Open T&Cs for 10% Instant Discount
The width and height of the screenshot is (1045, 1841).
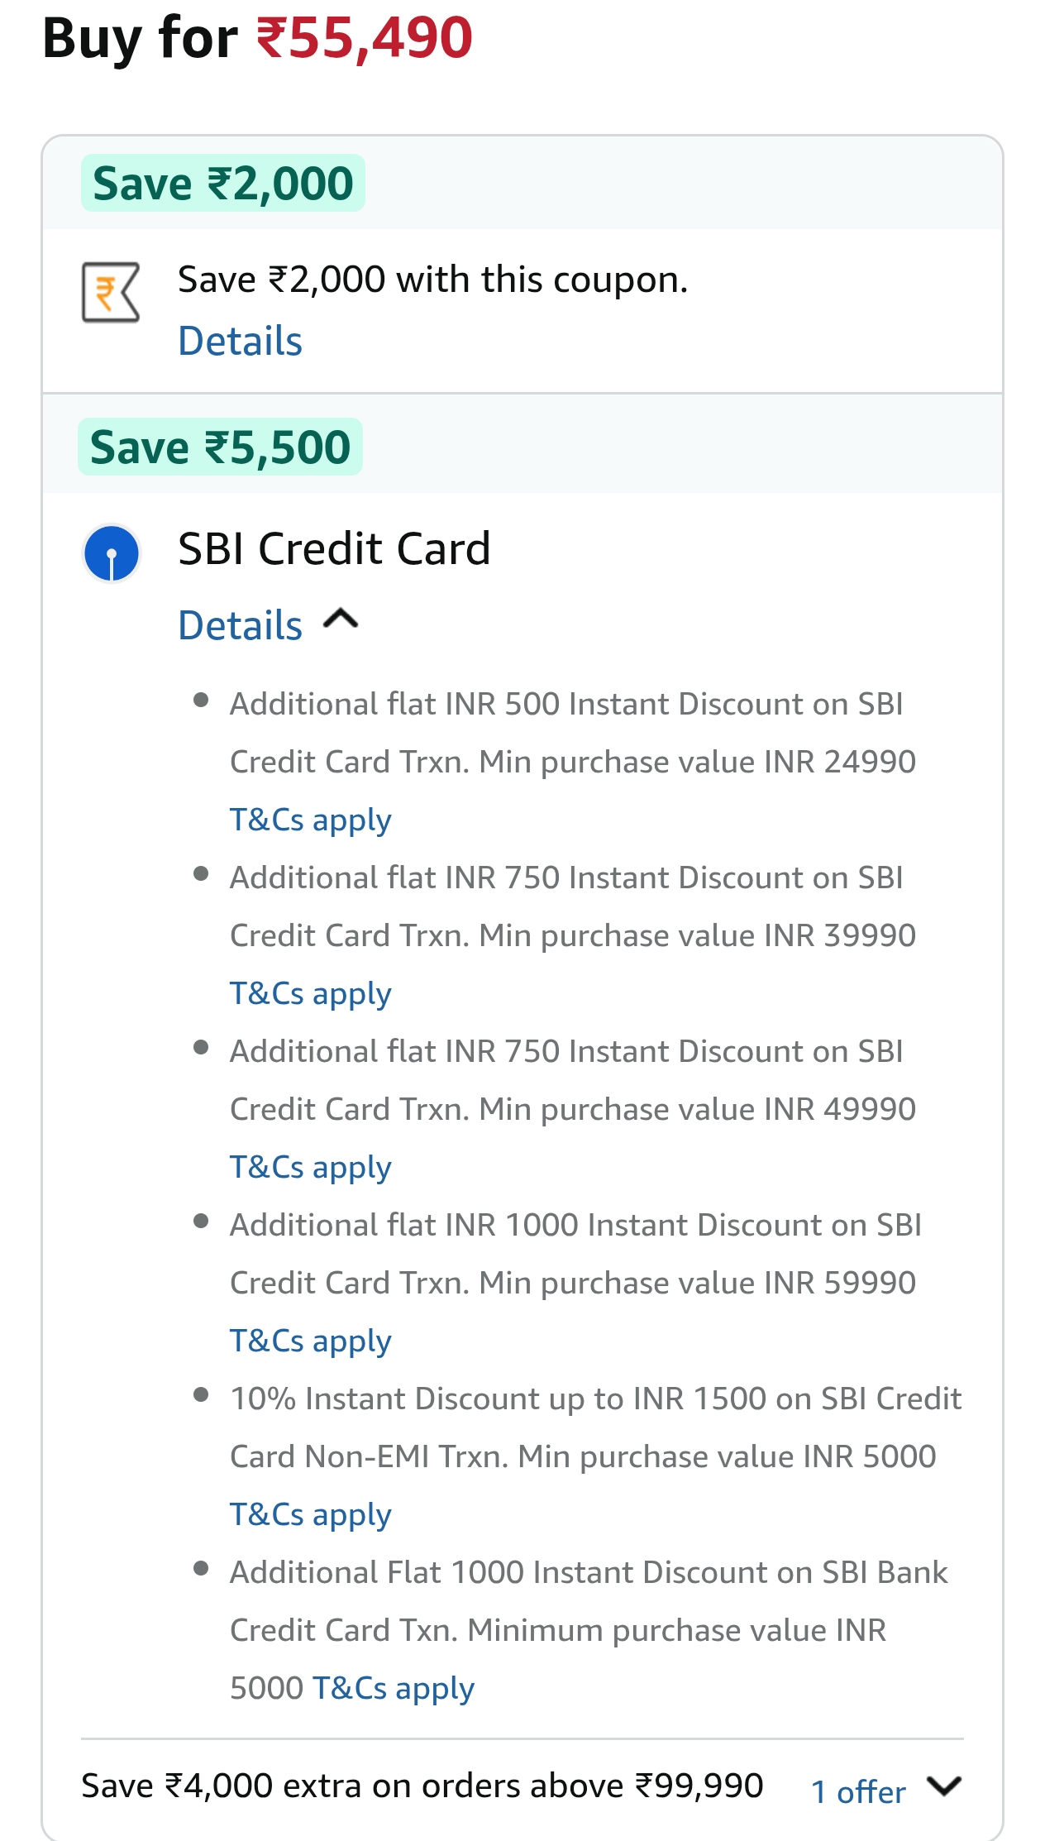310,1515
